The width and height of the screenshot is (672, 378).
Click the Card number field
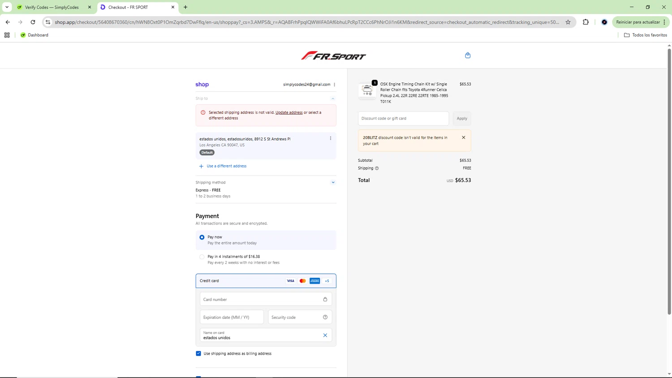266,299
